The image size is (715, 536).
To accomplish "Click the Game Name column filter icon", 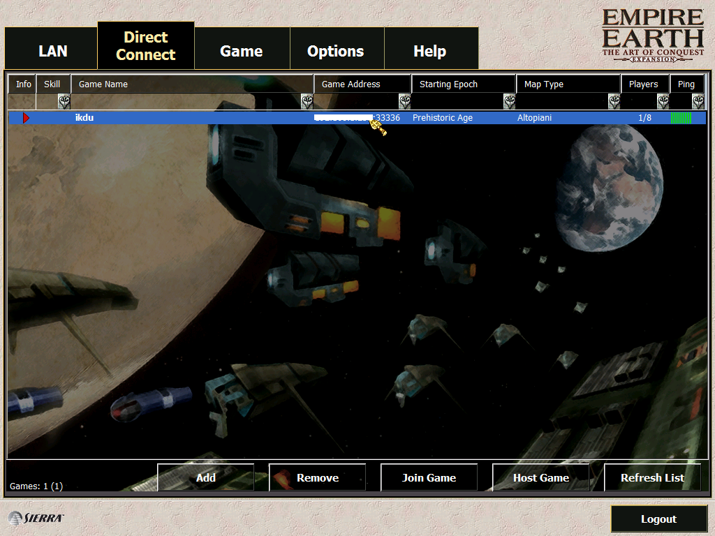I will (x=307, y=102).
